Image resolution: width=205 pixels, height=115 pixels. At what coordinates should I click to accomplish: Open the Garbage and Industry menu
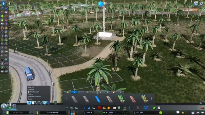pyautogui.click(x=94, y=108)
